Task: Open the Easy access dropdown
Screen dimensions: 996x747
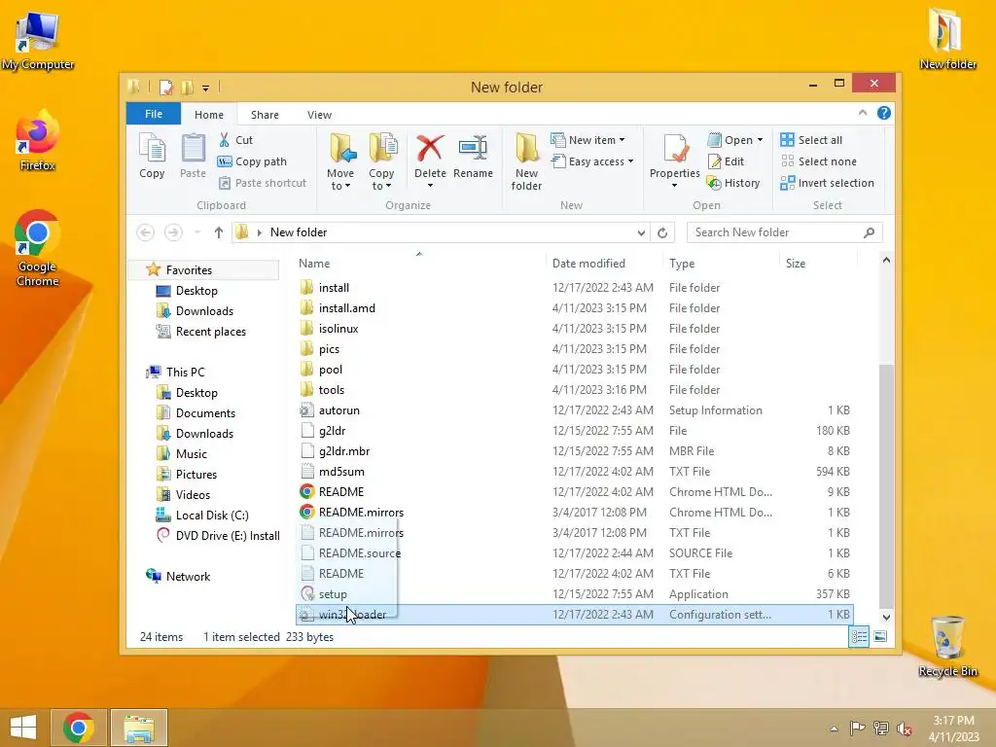Action: point(592,161)
